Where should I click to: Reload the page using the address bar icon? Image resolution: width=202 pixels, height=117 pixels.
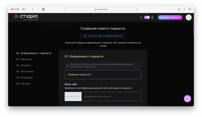(137, 9)
